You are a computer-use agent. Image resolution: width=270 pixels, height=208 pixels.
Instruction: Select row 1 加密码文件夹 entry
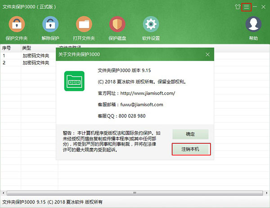(36, 56)
